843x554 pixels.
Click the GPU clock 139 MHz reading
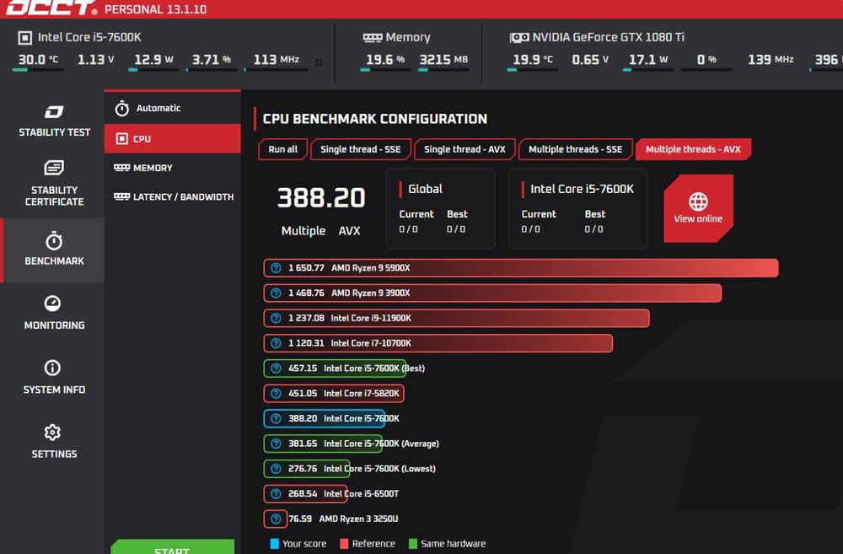coord(771,60)
